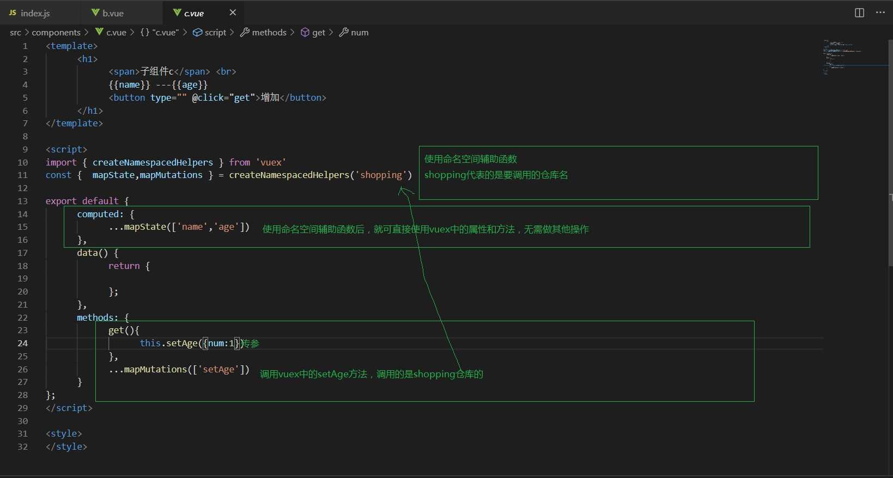
Task: Click "computed:" on line 14
Action: [x=100, y=214]
